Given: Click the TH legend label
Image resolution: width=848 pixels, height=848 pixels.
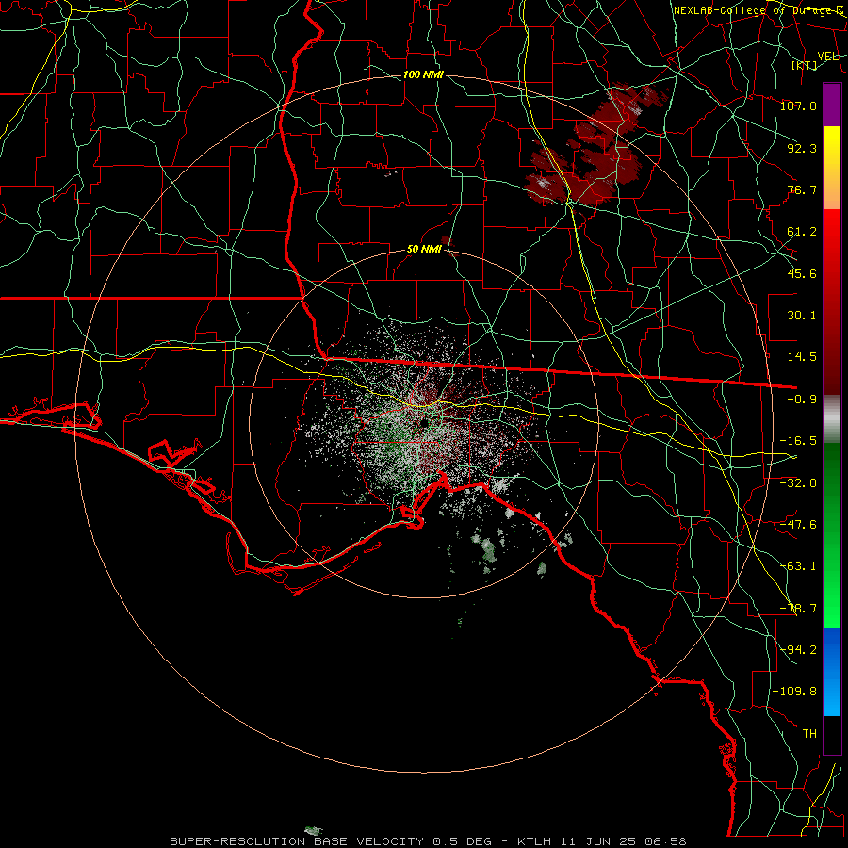Looking at the screenshot, I should pyautogui.click(x=809, y=734).
